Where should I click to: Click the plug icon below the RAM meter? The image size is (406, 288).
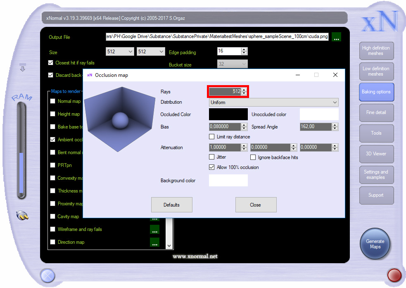[22, 215]
